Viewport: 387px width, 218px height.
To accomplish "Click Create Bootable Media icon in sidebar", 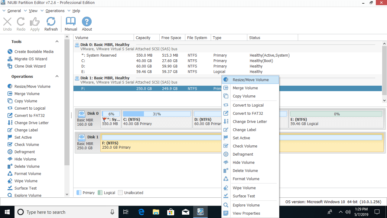I will [10, 51].
